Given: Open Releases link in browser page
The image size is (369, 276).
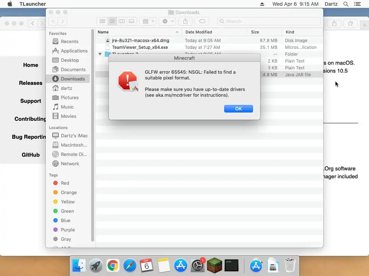Looking at the screenshot, I should (31, 83).
